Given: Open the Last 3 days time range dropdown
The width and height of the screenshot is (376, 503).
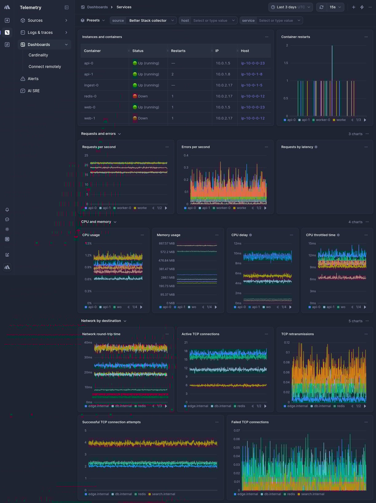Looking at the screenshot, I should (x=291, y=7).
